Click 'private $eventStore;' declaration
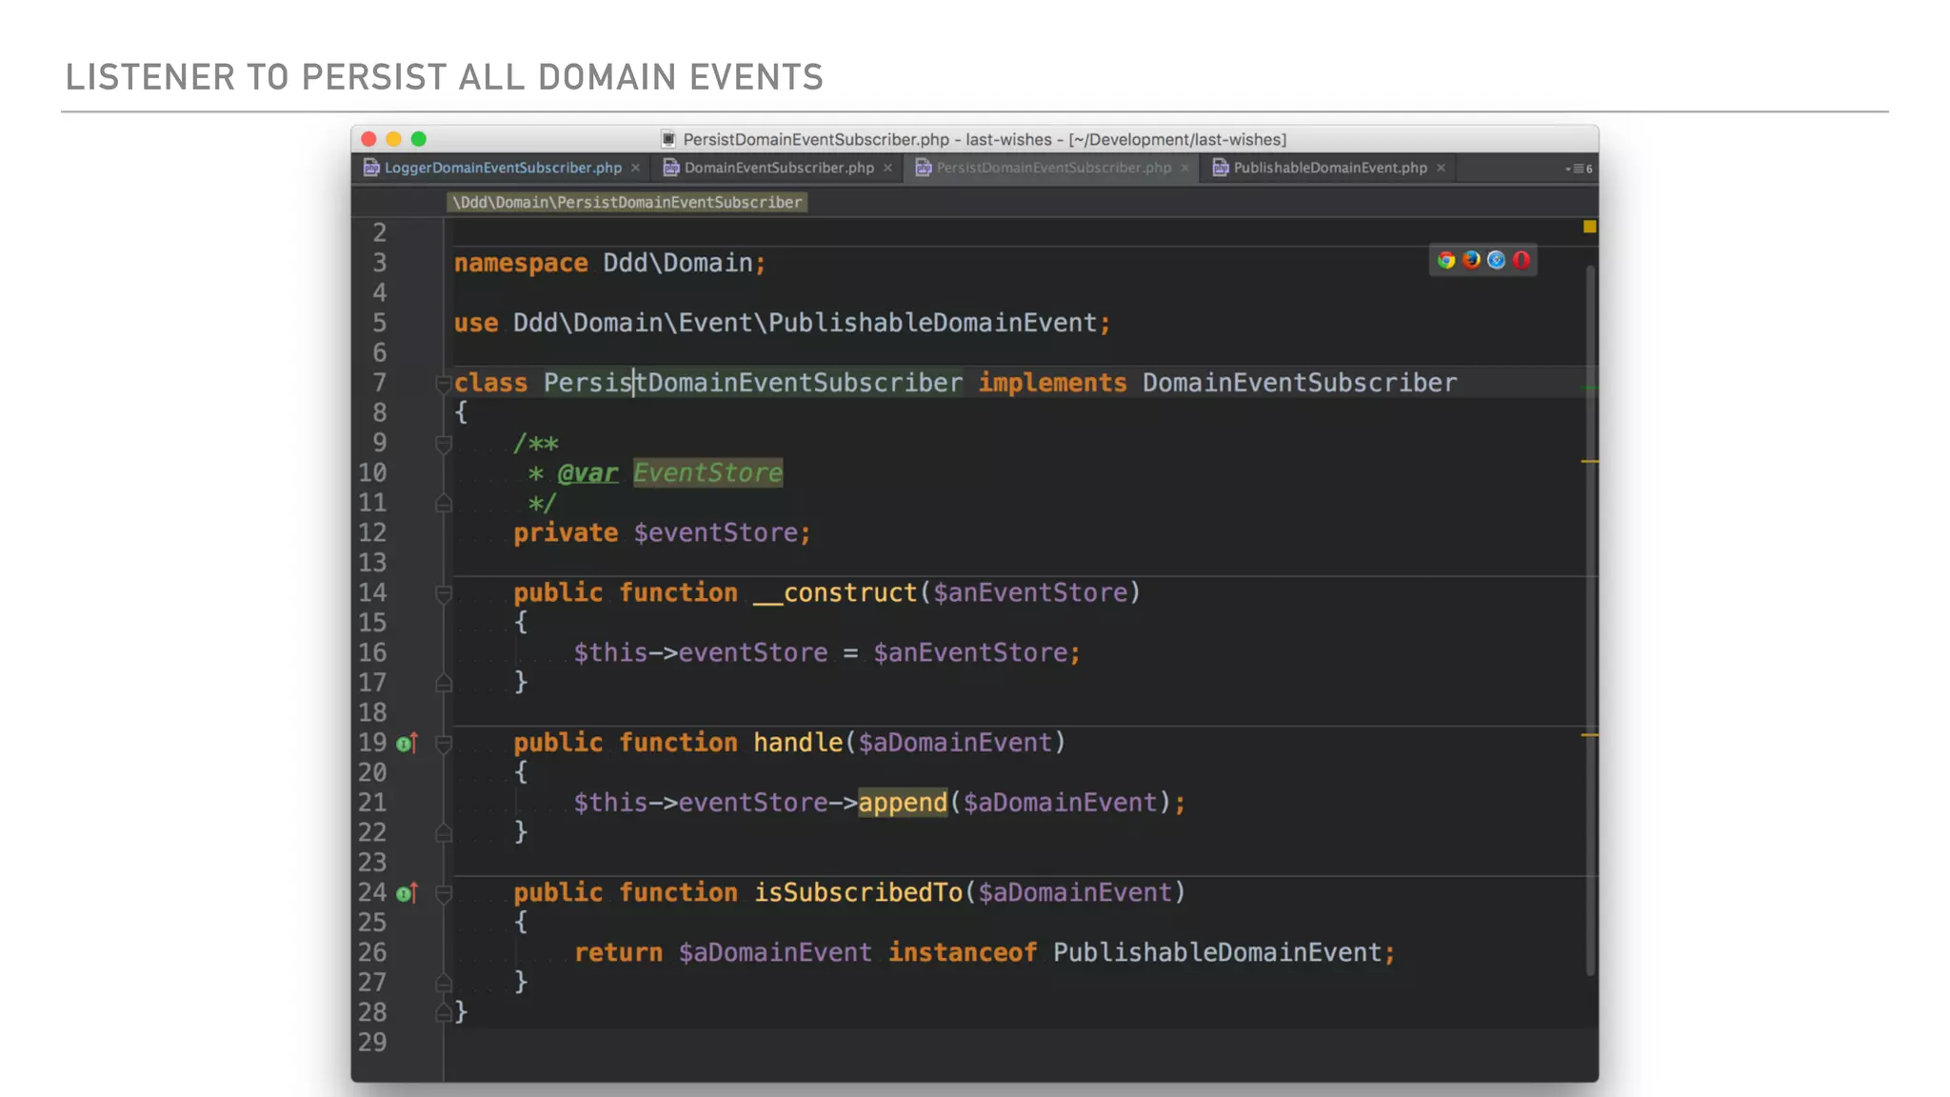Image resolution: width=1950 pixels, height=1097 pixels. coord(662,532)
